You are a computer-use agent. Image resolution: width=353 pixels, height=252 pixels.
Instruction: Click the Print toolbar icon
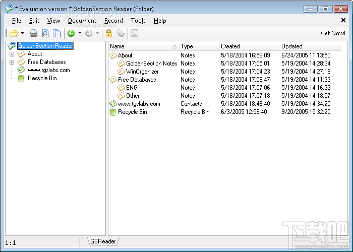34,33
